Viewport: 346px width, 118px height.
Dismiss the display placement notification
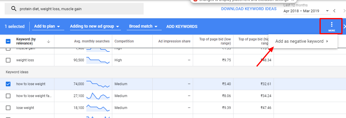tap(293, 1)
